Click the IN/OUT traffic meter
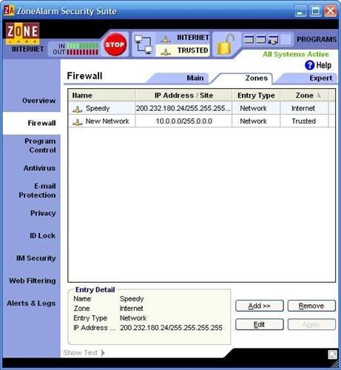 (75, 49)
